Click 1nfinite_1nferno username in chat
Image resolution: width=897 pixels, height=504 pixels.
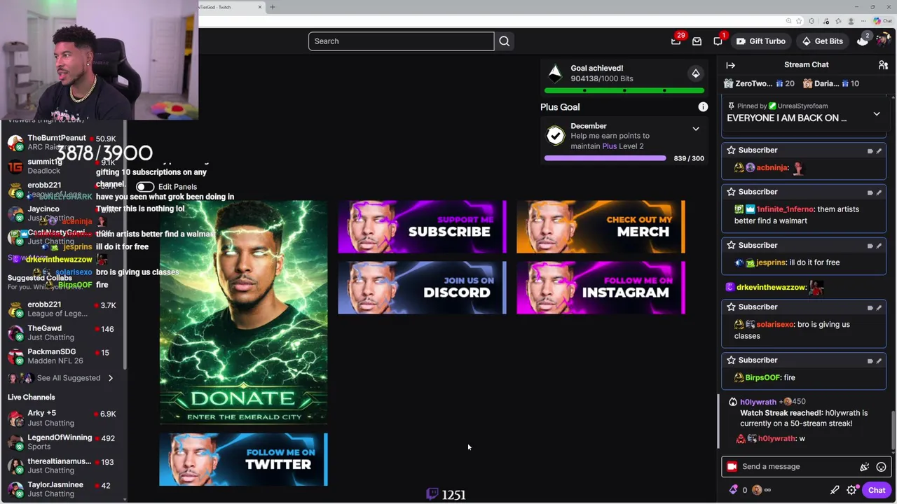[786, 209]
